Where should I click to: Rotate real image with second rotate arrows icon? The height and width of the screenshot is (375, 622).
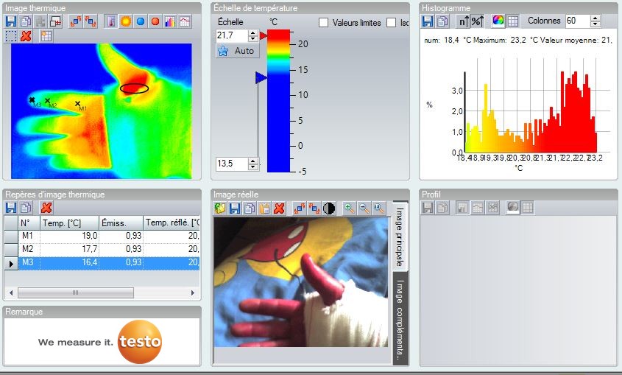pyautogui.click(x=314, y=208)
